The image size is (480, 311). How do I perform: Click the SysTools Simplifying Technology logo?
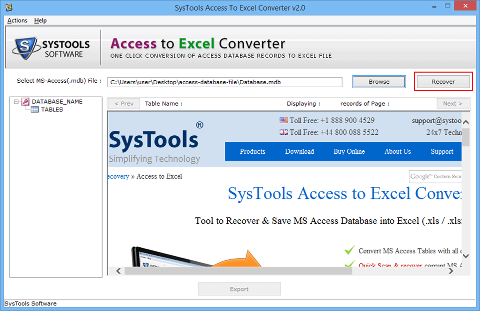tap(156, 143)
